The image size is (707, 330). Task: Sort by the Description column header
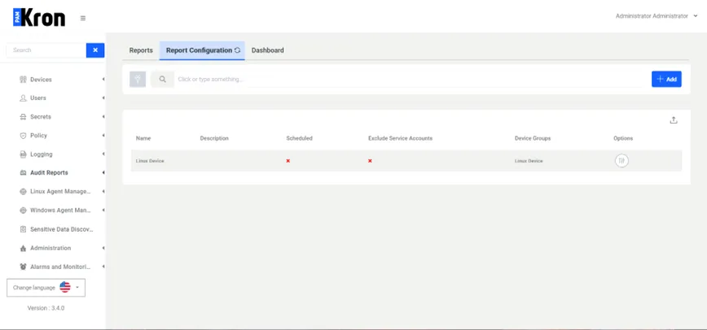[x=214, y=138]
